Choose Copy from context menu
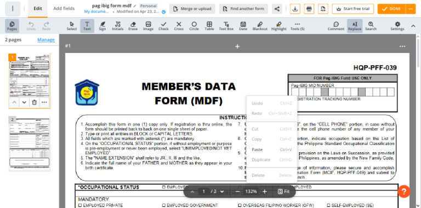This screenshot has height=208, width=421. coord(272,139)
